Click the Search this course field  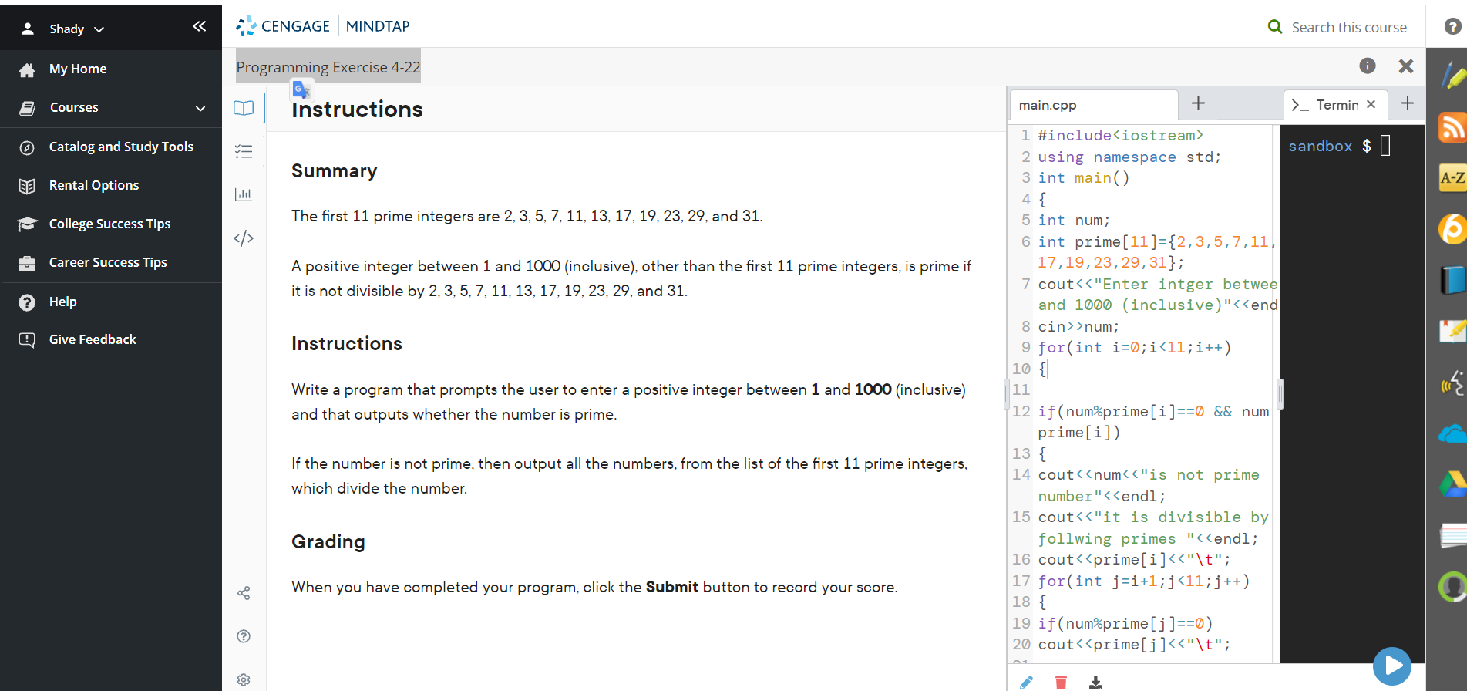[1349, 27]
